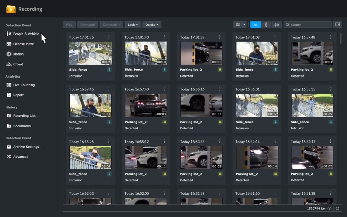Open the Advanced tools icon
Screen dimensions: 347x217
[9, 157]
